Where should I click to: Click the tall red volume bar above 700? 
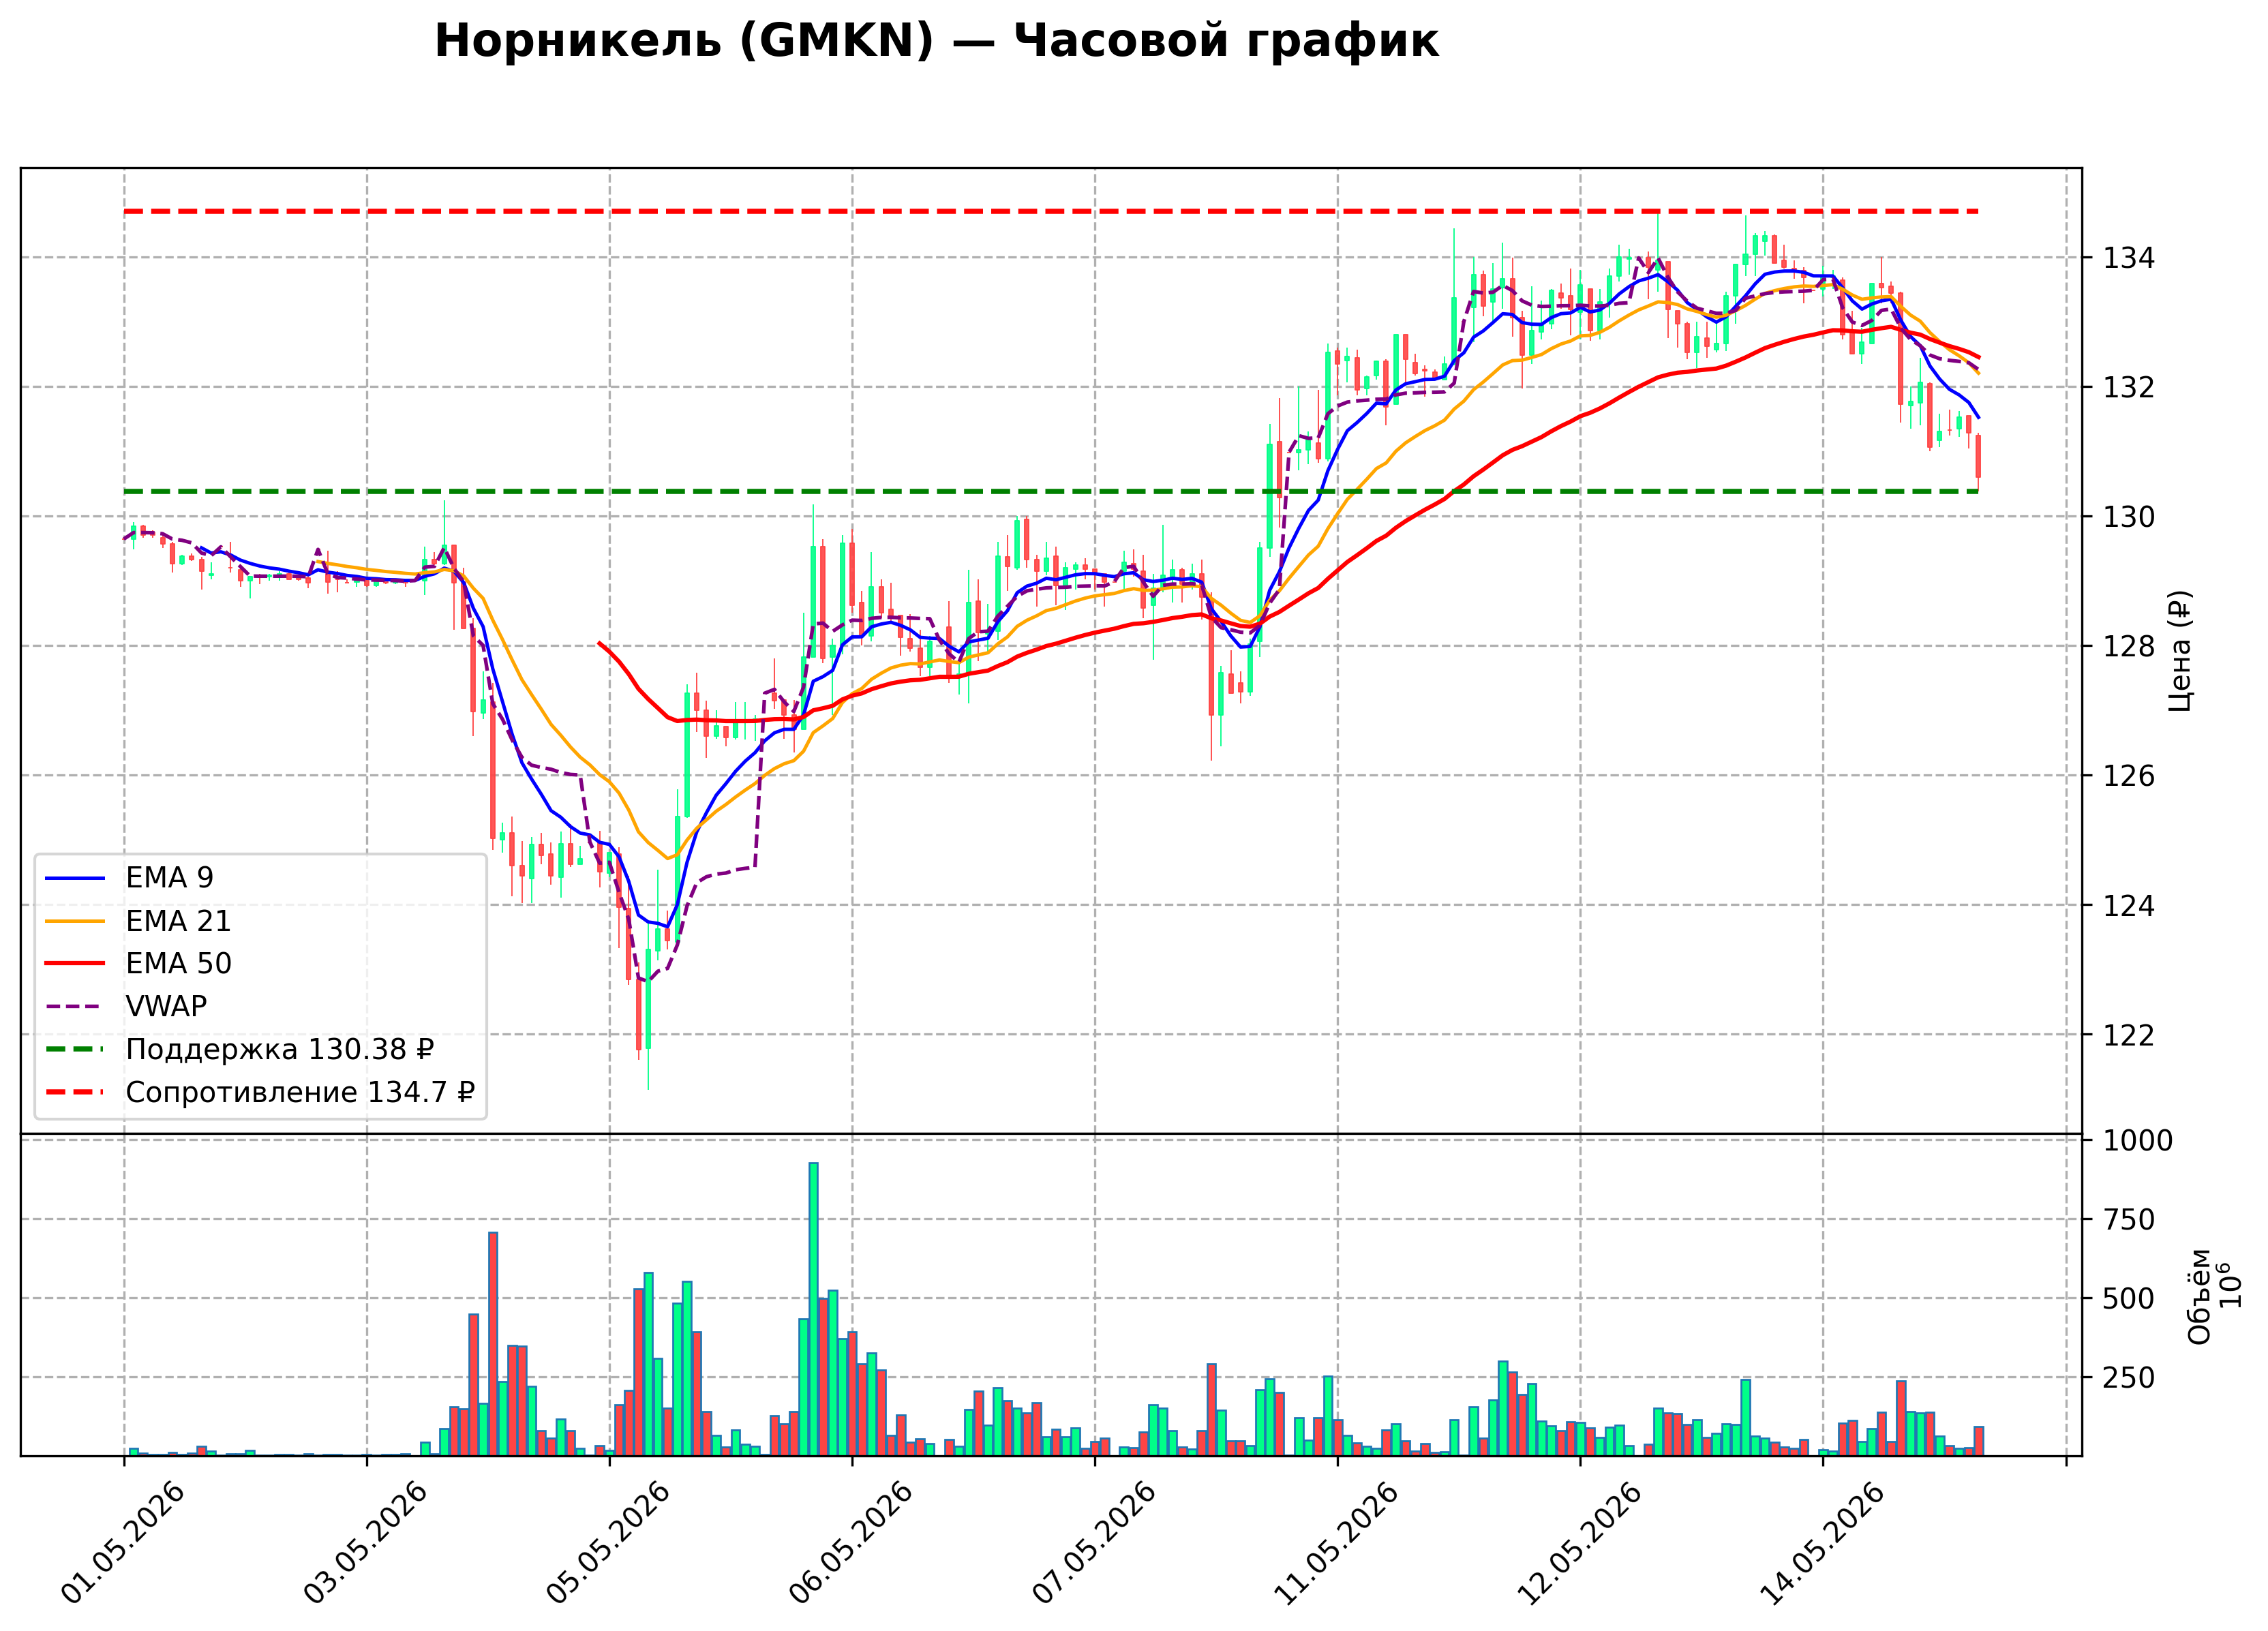[493, 1344]
